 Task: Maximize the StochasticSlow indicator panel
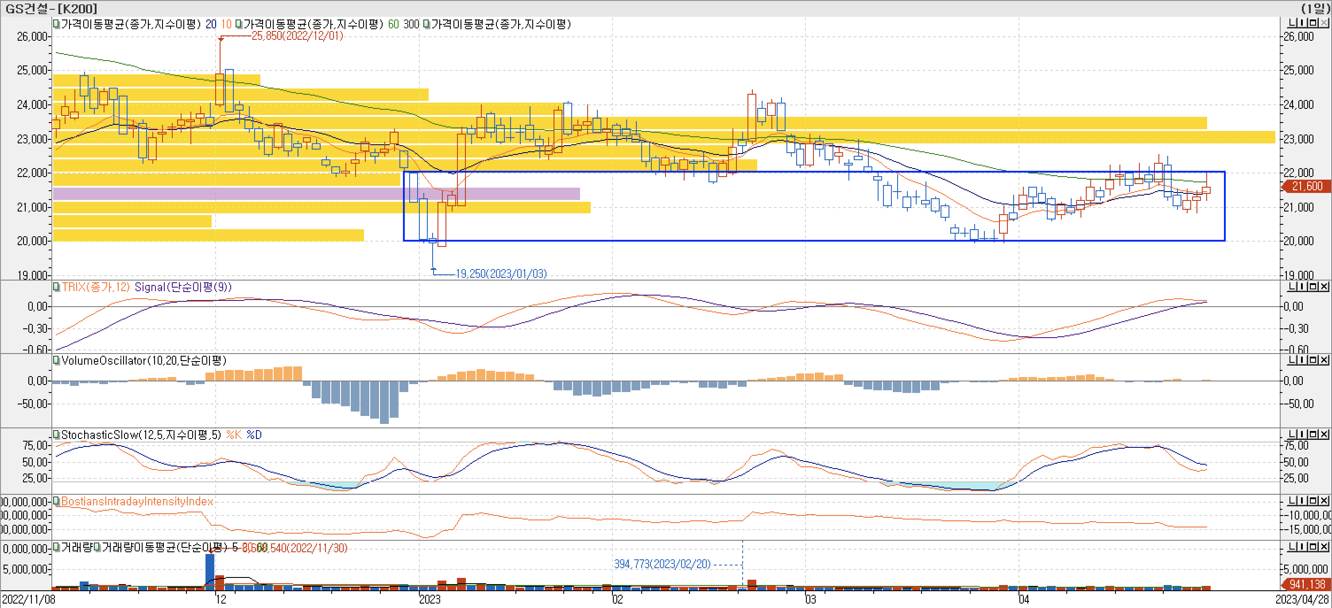pos(1314,435)
